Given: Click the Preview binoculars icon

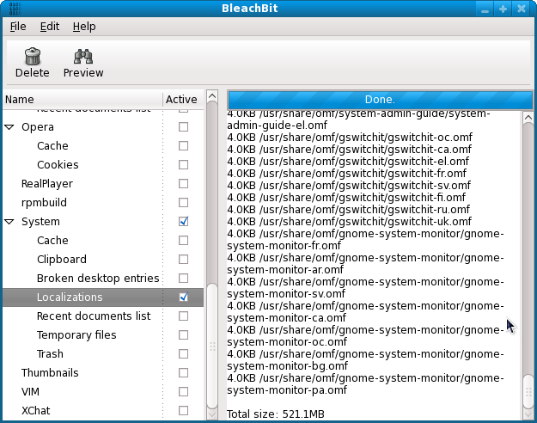Looking at the screenshot, I should pyautogui.click(x=83, y=57).
